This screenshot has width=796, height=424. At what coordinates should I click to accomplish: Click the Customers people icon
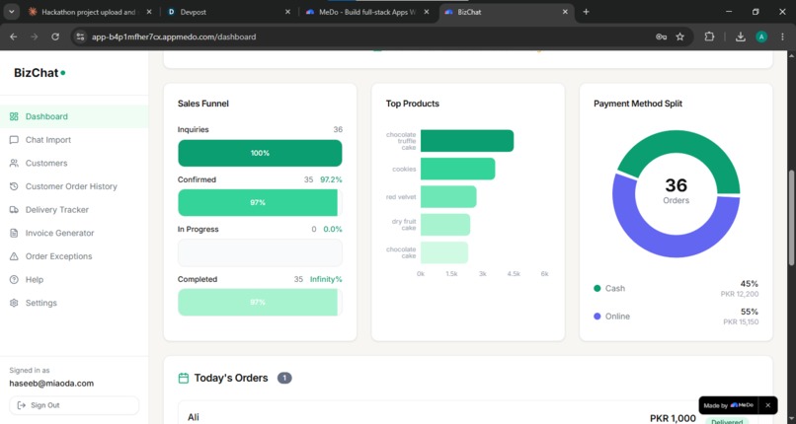pyautogui.click(x=14, y=163)
